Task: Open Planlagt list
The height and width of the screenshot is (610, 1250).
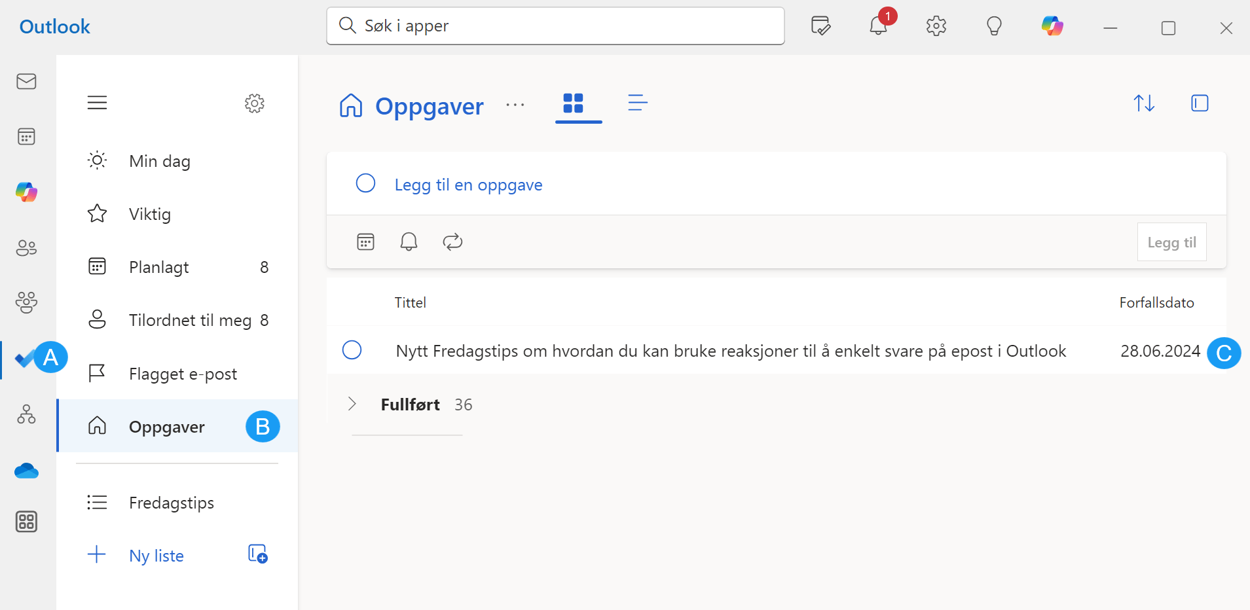Action: (177, 267)
